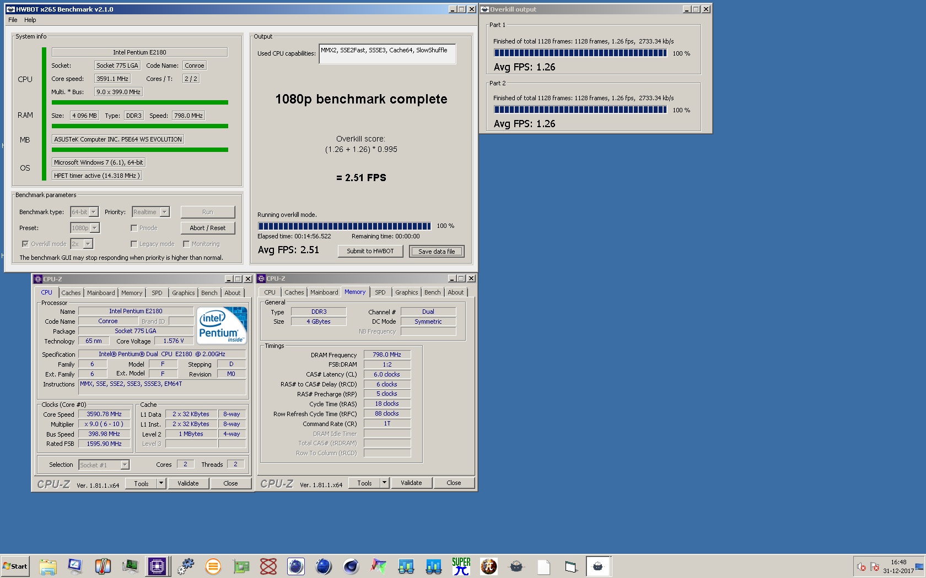Click Save data file button
This screenshot has height=578, width=926.
point(437,252)
